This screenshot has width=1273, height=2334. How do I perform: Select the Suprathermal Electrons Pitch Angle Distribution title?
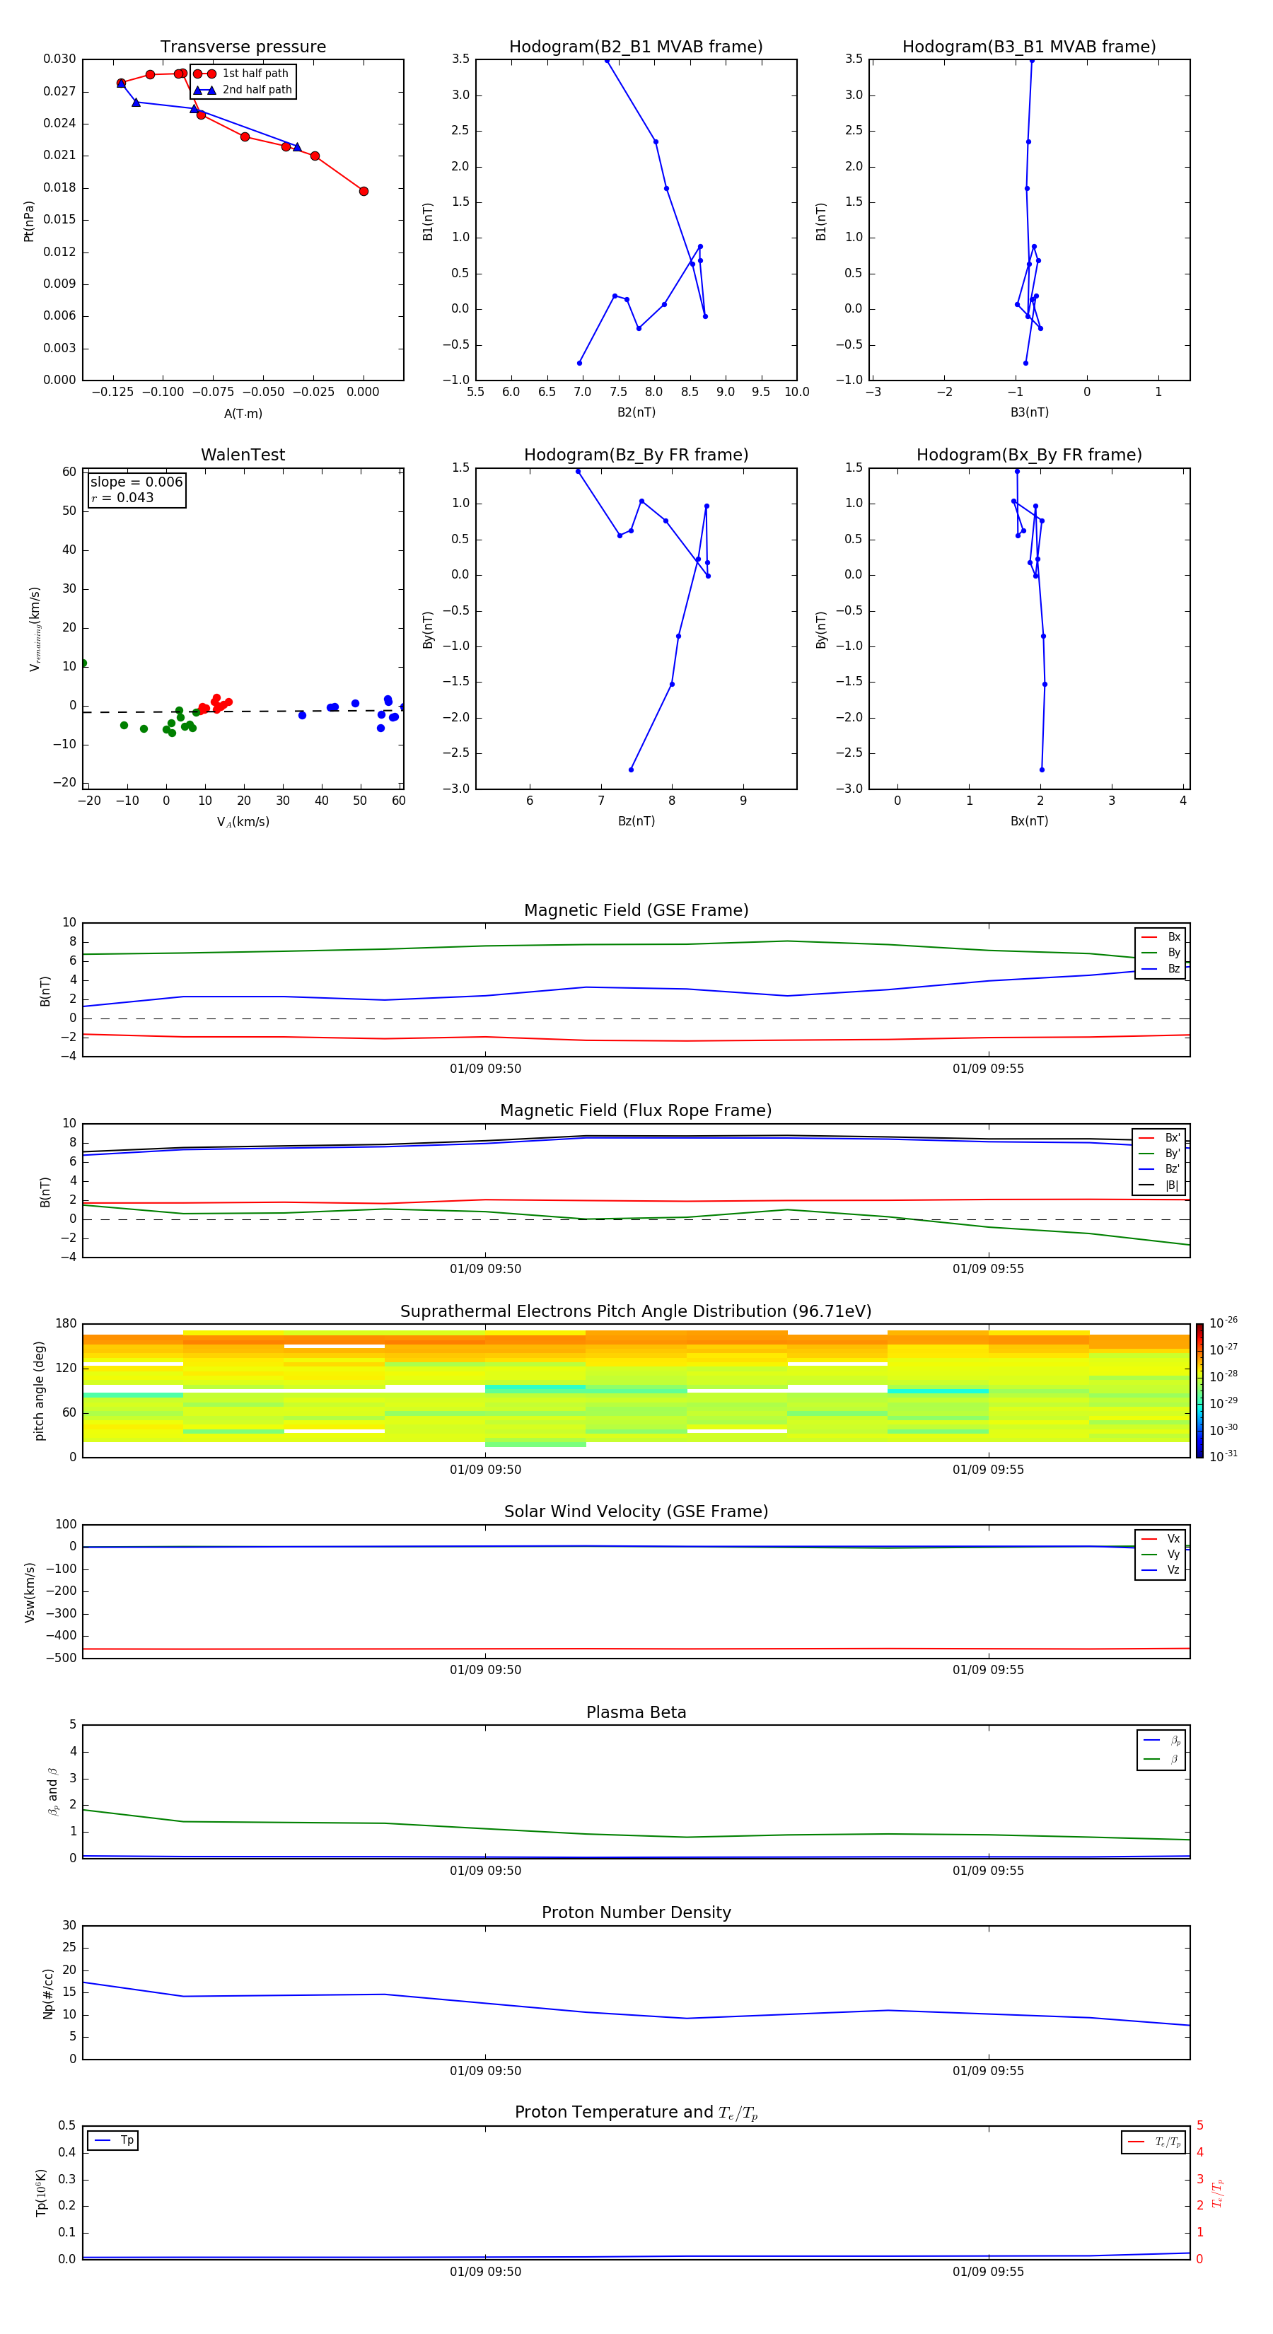coord(636,1312)
